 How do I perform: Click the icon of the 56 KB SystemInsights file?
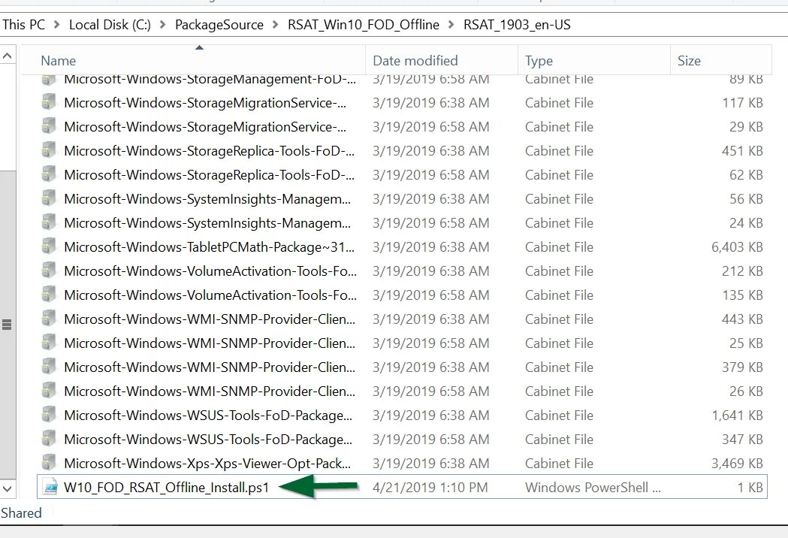tap(49, 199)
